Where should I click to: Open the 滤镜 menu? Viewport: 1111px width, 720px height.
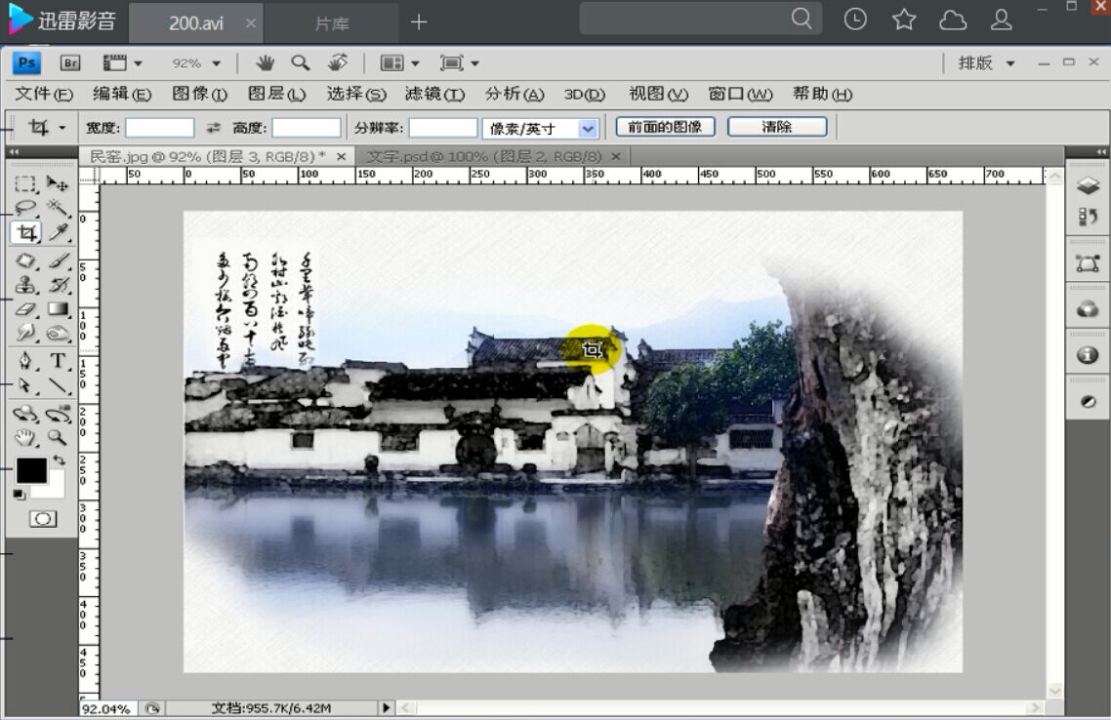[x=434, y=95]
